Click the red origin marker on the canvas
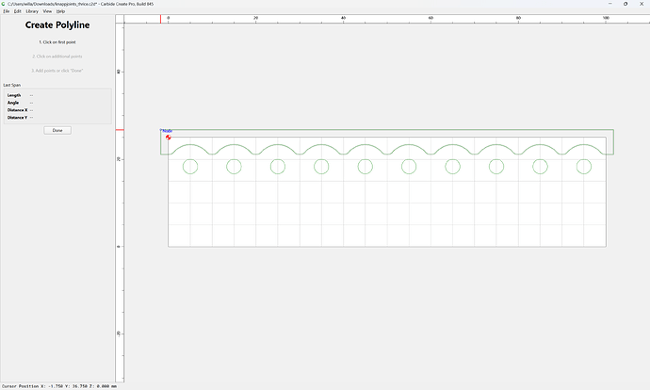 169,138
